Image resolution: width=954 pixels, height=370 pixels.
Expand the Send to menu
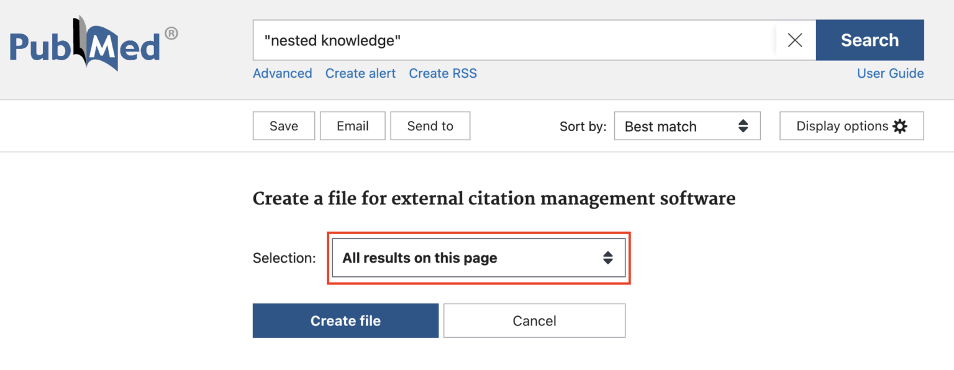point(430,126)
